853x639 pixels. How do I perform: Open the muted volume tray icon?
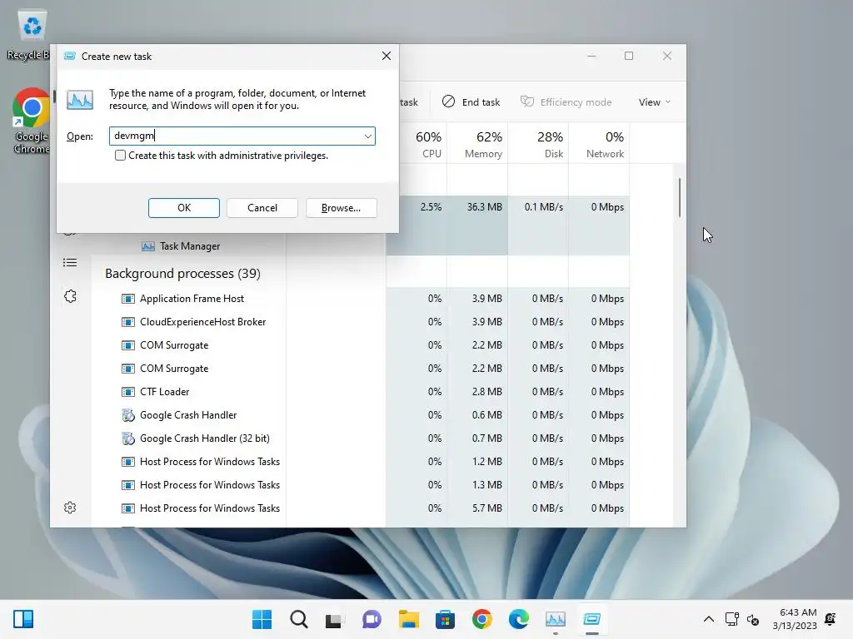pyautogui.click(x=753, y=619)
